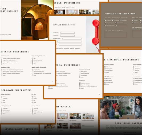Check Text as contact method
Image resolution: width=142 pixels, height=135 pixels.
[x=71, y=49]
